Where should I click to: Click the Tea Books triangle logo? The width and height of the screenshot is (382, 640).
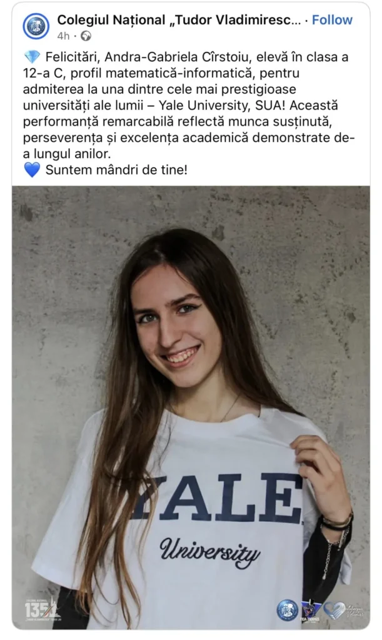click(x=311, y=611)
